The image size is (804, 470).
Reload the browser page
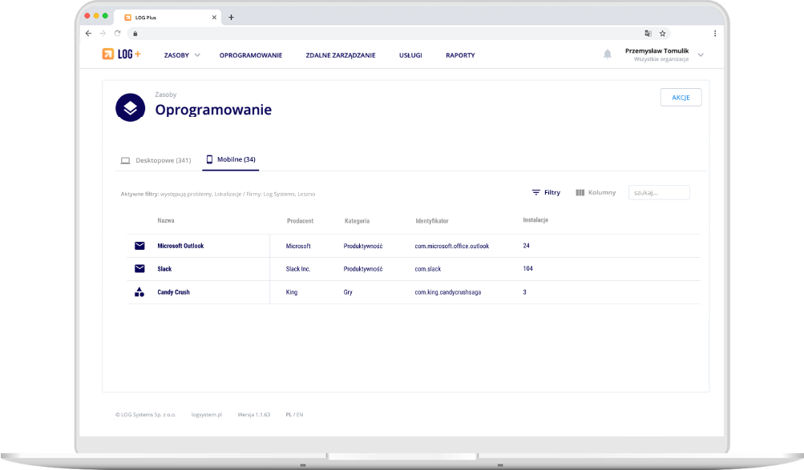coord(117,34)
